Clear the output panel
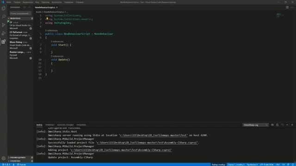Screen dimensions: 296x166 tap(272, 125)
